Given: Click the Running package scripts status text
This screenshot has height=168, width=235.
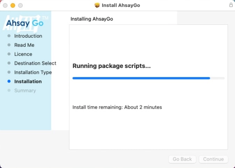Looking at the screenshot, I should (x=112, y=66).
